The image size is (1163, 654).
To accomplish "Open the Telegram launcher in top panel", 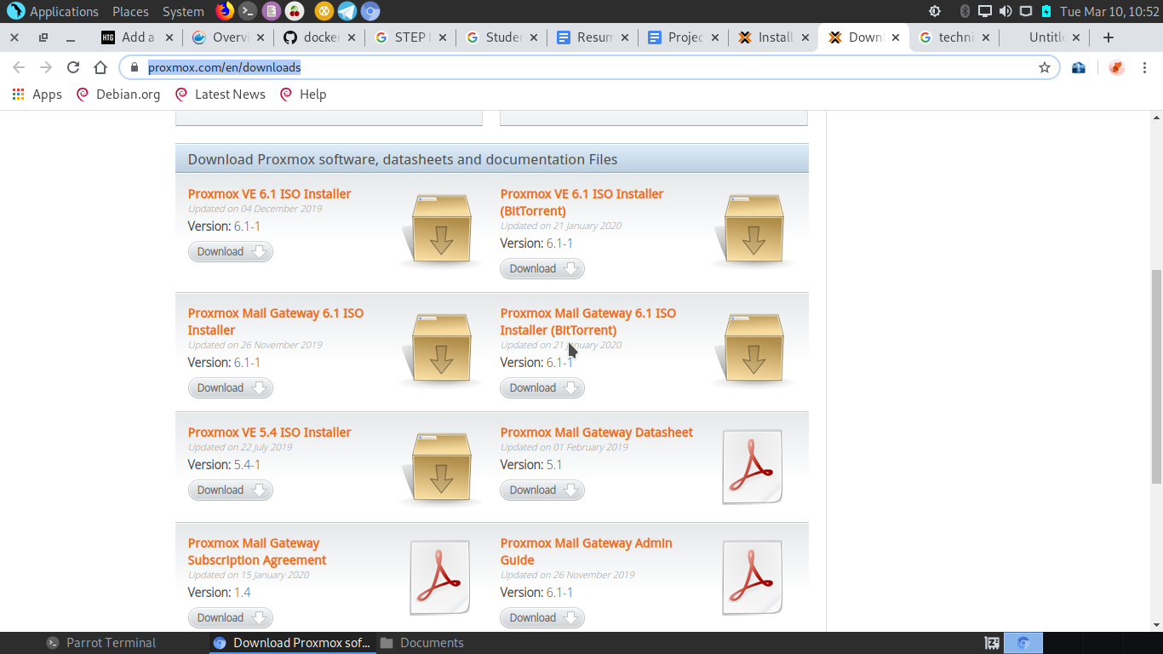I will pyautogui.click(x=347, y=11).
